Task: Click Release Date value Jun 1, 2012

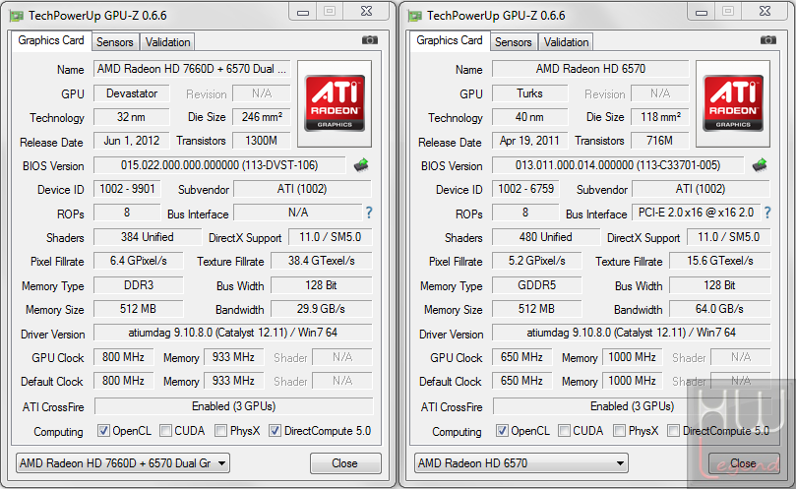Action: pos(132,141)
